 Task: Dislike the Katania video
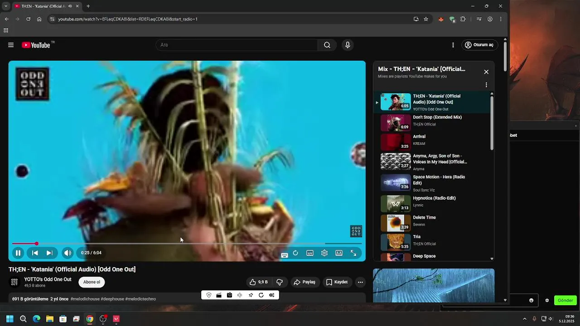[280, 282]
